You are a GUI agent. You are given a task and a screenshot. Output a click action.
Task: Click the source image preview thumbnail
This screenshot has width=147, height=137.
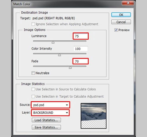pos(94,116)
